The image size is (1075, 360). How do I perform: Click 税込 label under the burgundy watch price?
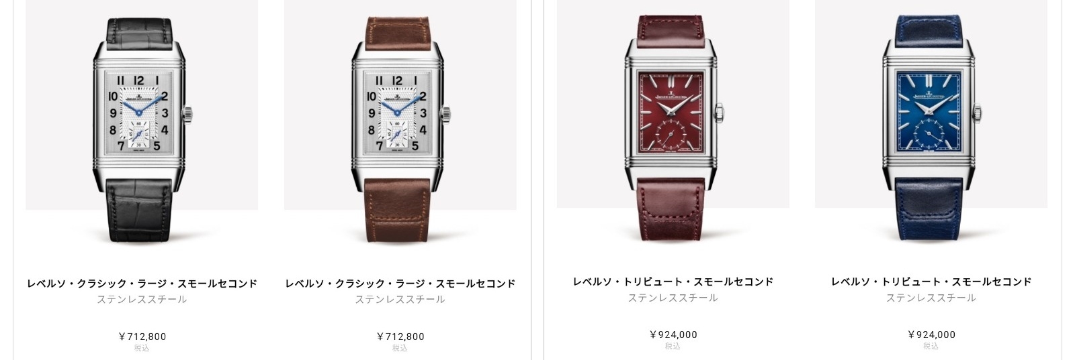pos(673,346)
